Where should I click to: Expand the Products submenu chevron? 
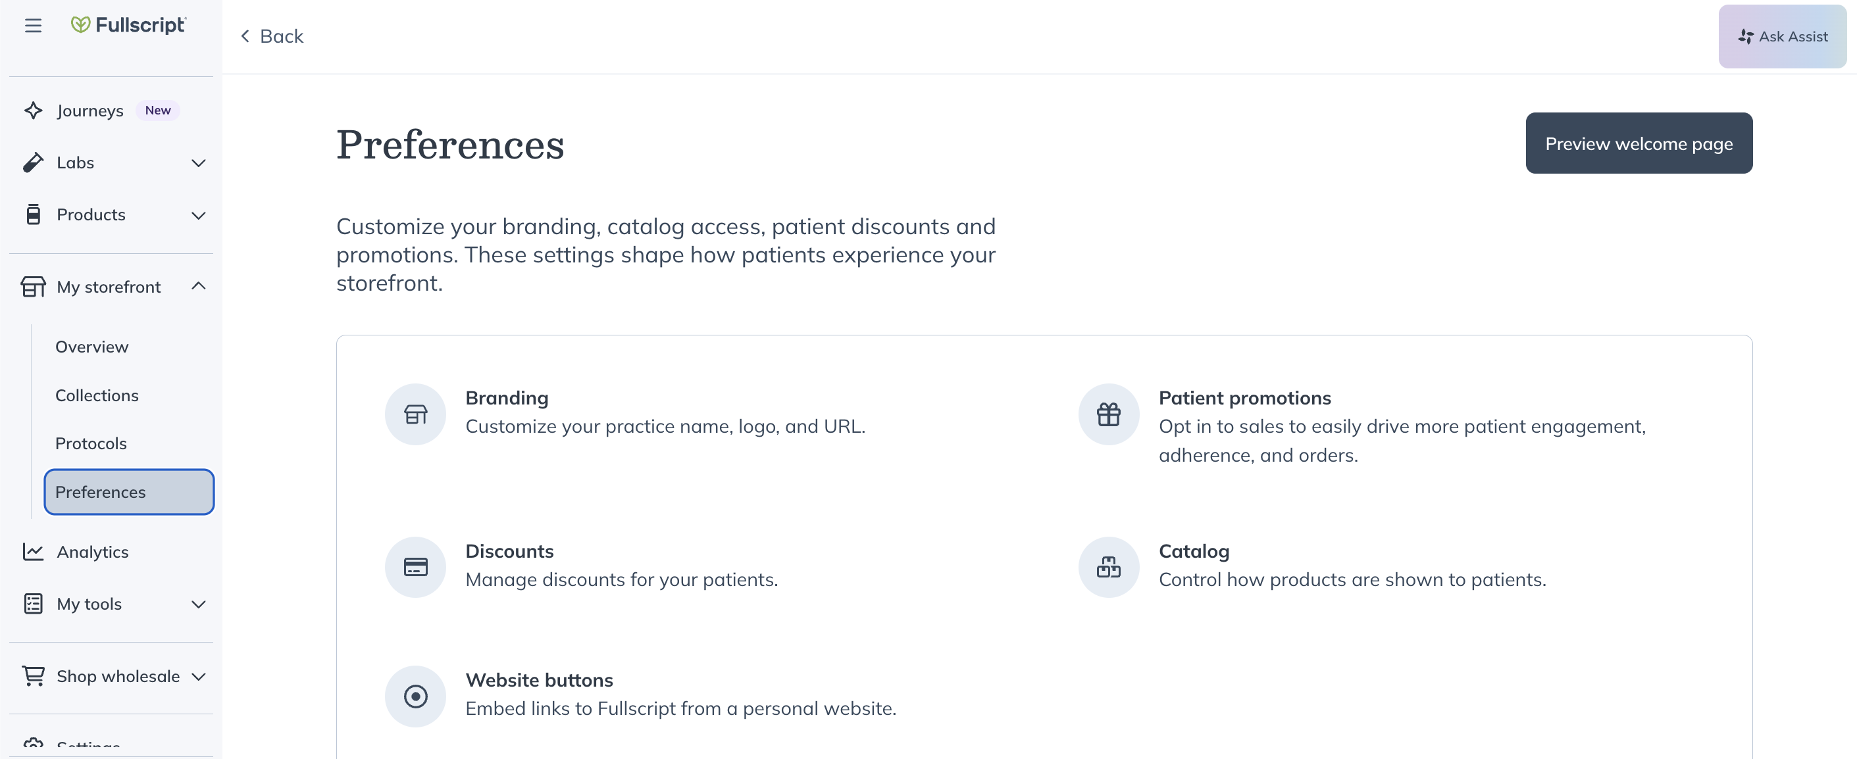pyautogui.click(x=198, y=215)
